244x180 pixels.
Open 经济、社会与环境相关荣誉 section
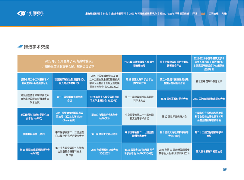point(174,14)
